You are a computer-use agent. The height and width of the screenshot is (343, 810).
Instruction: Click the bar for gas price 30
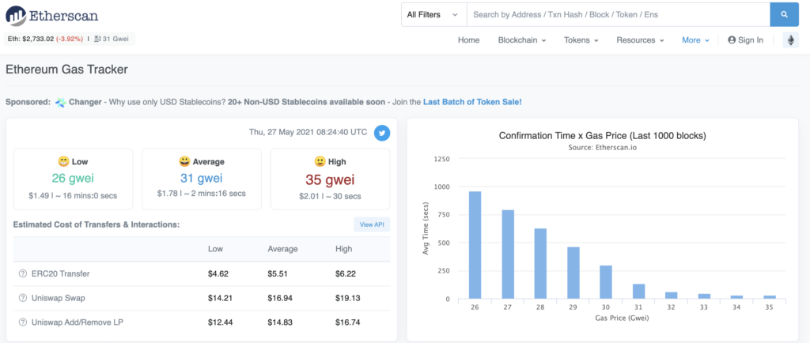pyautogui.click(x=607, y=282)
